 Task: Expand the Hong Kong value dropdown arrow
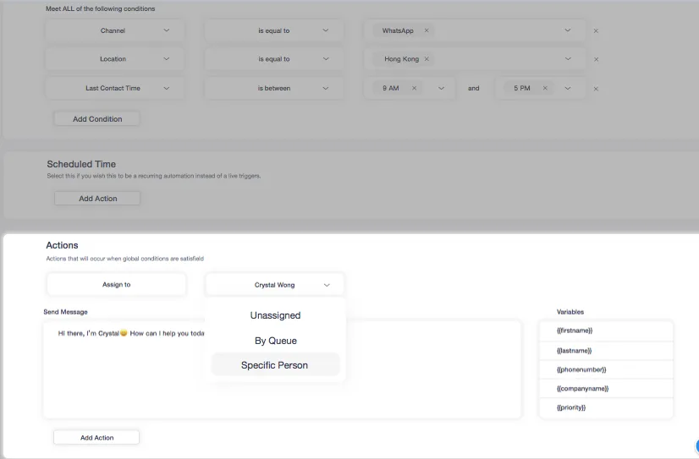[x=568, y=59]
